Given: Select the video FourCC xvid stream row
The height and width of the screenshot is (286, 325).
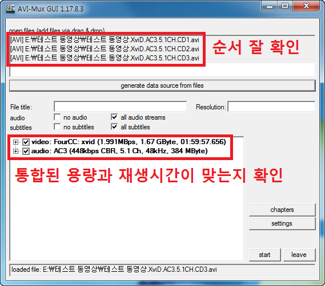Looking at the screenshot, I should point(129,142).
